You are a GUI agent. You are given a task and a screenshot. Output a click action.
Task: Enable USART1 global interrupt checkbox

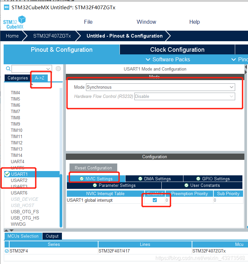pos(155,200)
